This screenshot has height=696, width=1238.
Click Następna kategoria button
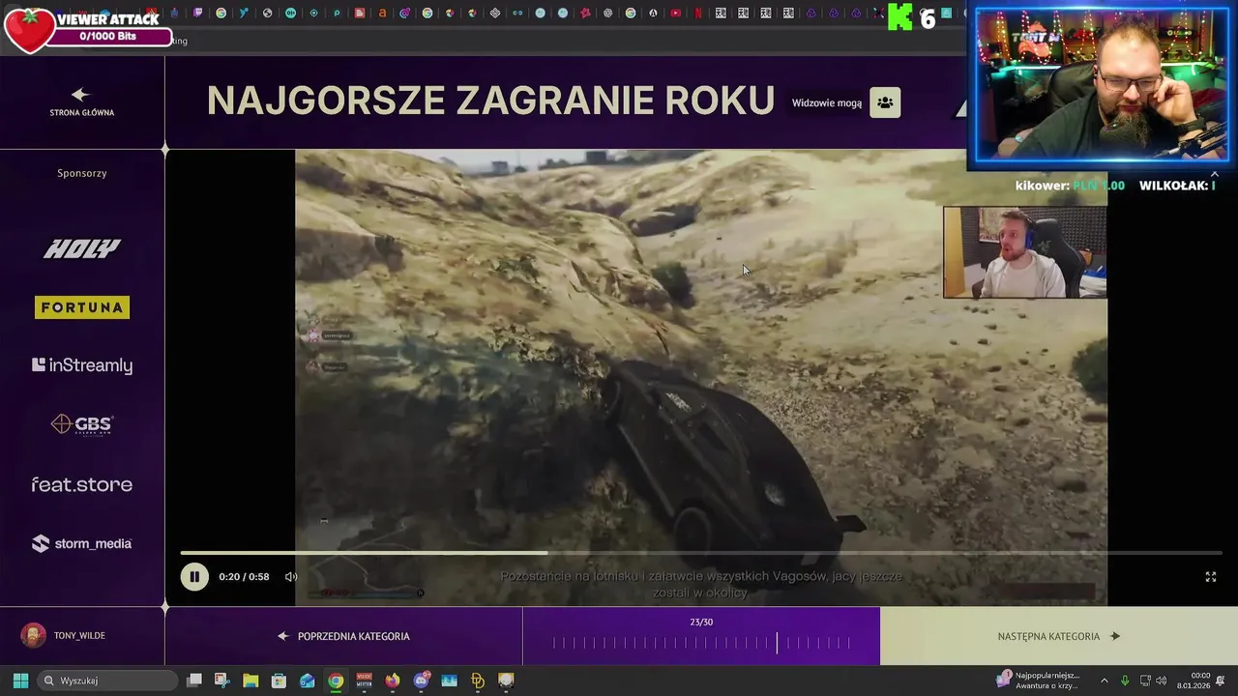(1059, 636)
